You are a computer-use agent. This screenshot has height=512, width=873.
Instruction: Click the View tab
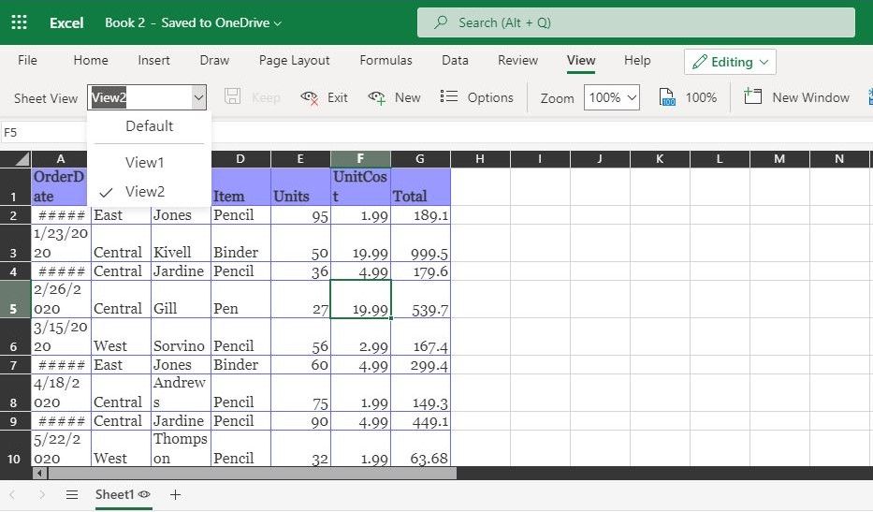[581, 60]
